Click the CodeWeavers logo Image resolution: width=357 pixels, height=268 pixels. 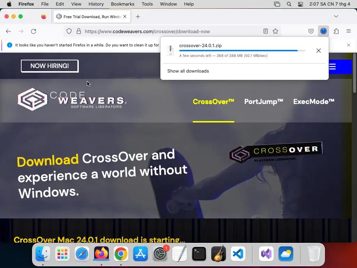click(x=72, y=99)
